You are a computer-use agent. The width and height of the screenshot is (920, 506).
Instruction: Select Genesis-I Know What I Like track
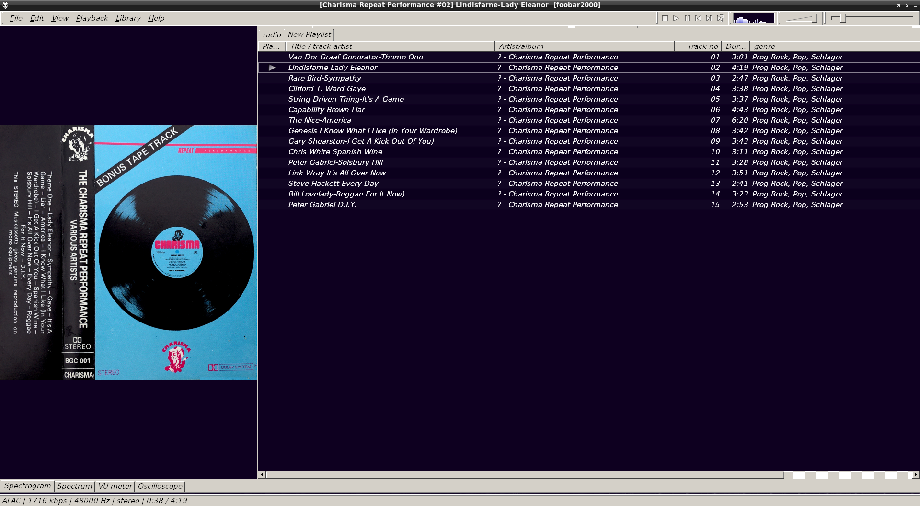588,131
